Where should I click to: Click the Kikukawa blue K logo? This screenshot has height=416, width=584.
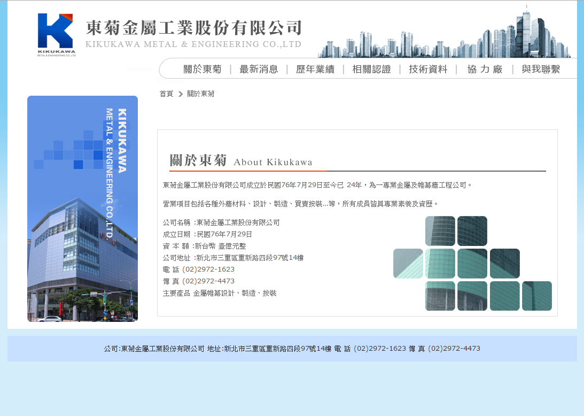56,34
